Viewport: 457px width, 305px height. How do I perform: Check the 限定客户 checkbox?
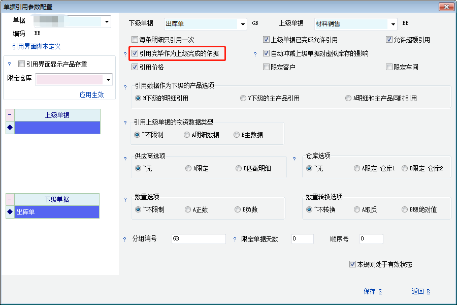click(266, 67)
